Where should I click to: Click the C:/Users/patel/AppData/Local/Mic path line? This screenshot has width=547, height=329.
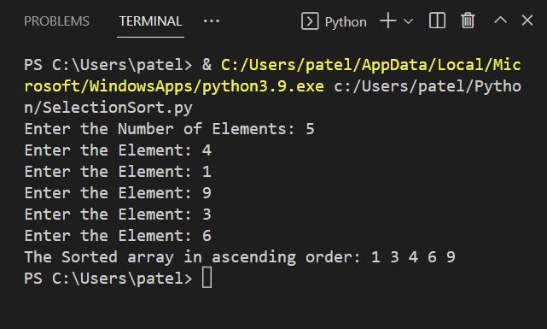tap(371, 65)
